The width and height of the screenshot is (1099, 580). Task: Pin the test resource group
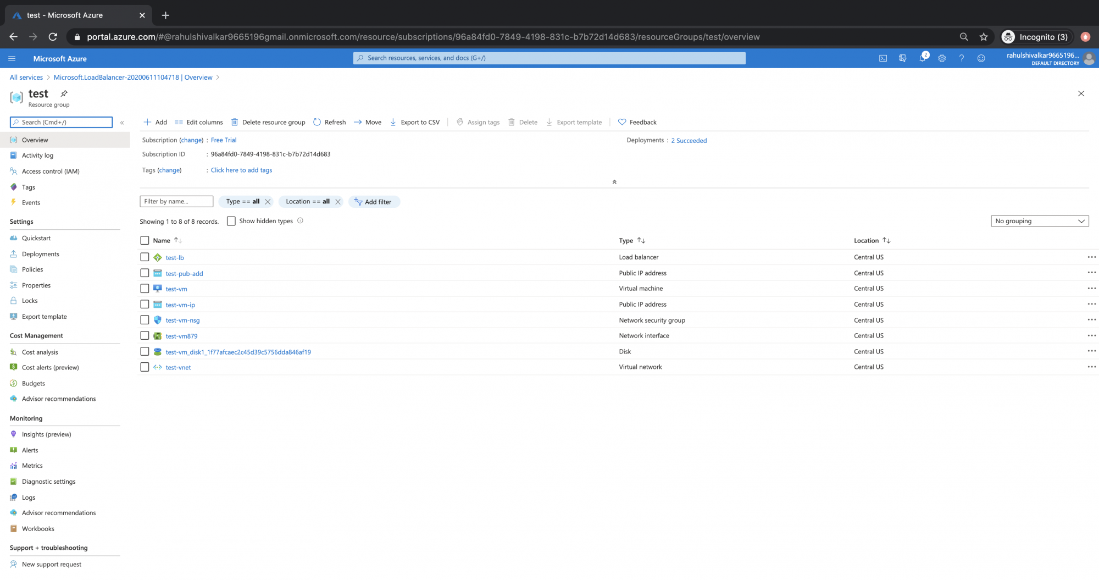64,93
